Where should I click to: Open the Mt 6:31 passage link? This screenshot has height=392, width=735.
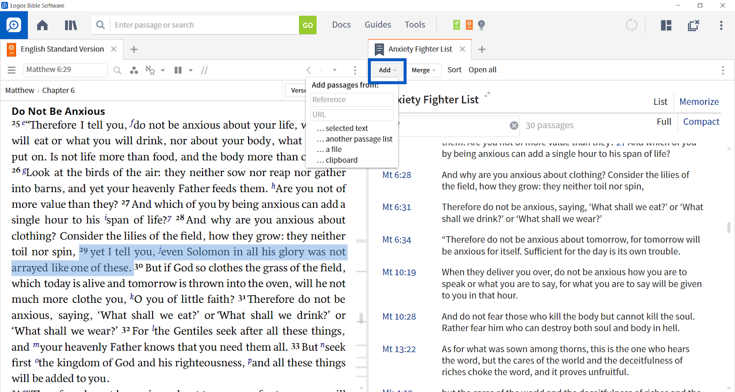pyautogui.click(x=396, y=207)
